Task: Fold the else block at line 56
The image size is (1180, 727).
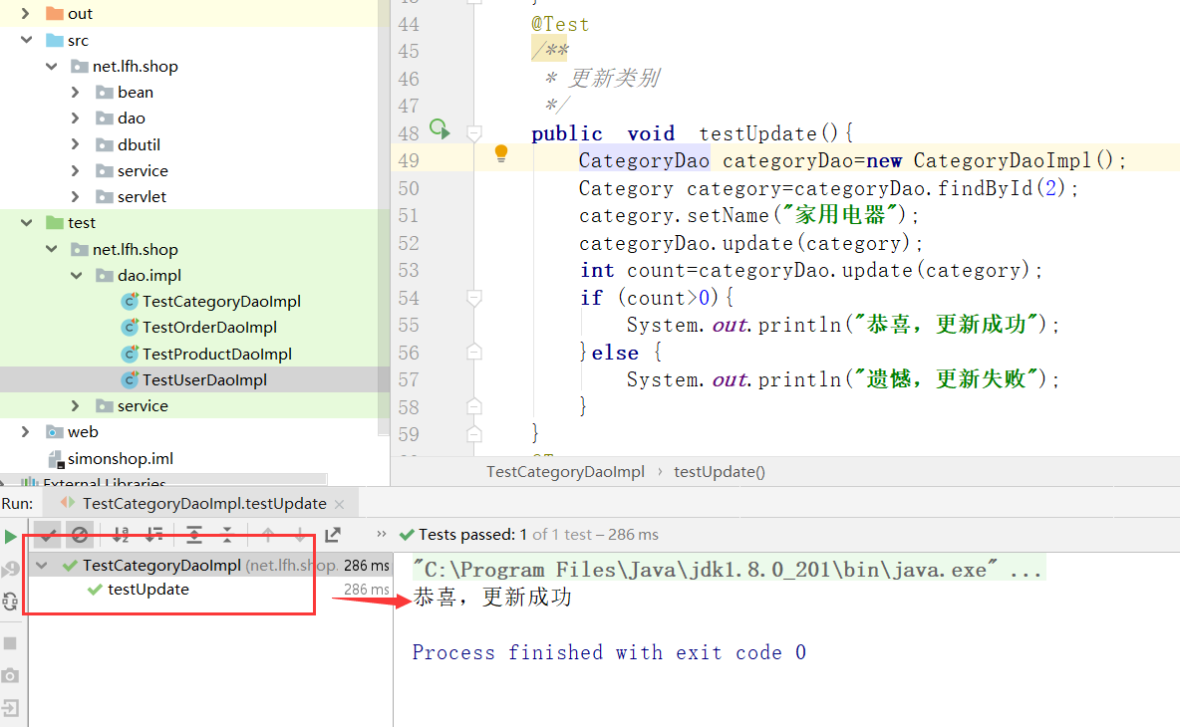Action: pos(474,352)
